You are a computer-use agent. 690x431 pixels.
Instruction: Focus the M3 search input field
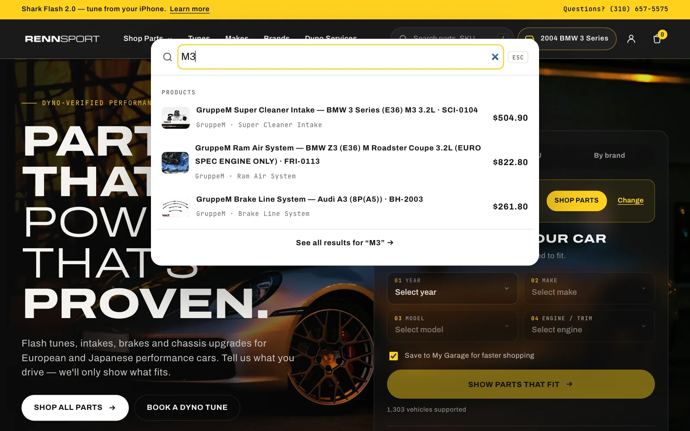click(x=341, y=57)
